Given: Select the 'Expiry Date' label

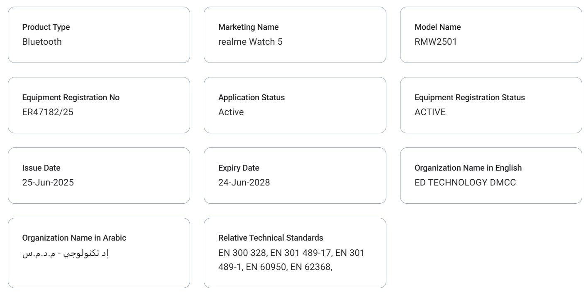Looking at the screenshot, I should tap(239, 168).
